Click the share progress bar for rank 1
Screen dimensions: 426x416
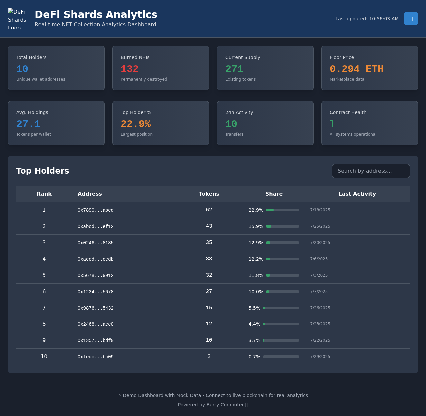coord(281,210)
